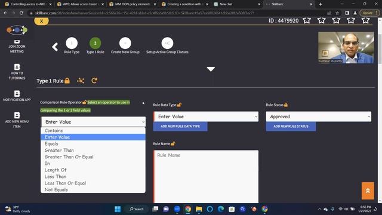Image resolution: width=382 pixels, height=215 pixels.
Task: Select the Rule Type step circle
Action: [x=72, y=44]
